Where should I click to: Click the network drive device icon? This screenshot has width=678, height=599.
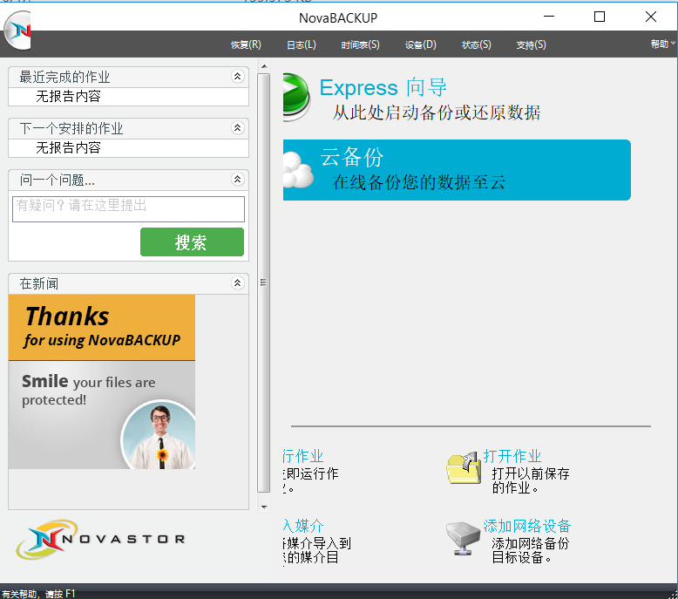click(x=463, y=539)
